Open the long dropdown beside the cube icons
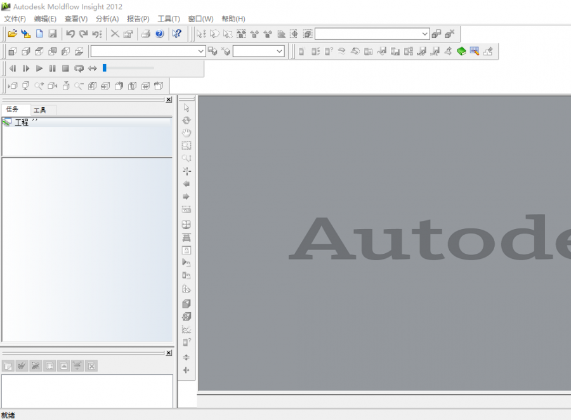Screen dimensions: 571x420 coord(201,51)
